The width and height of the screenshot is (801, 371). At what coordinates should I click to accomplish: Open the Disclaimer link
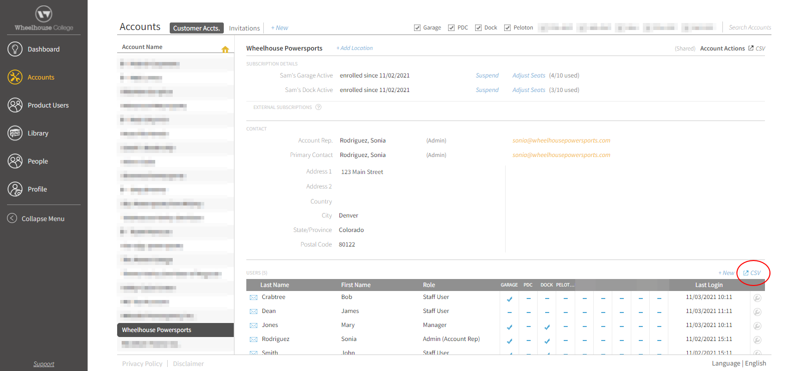tap(188, 363)
